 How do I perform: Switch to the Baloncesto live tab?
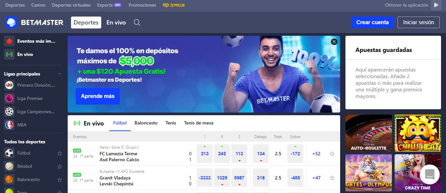tap(146, 123)
